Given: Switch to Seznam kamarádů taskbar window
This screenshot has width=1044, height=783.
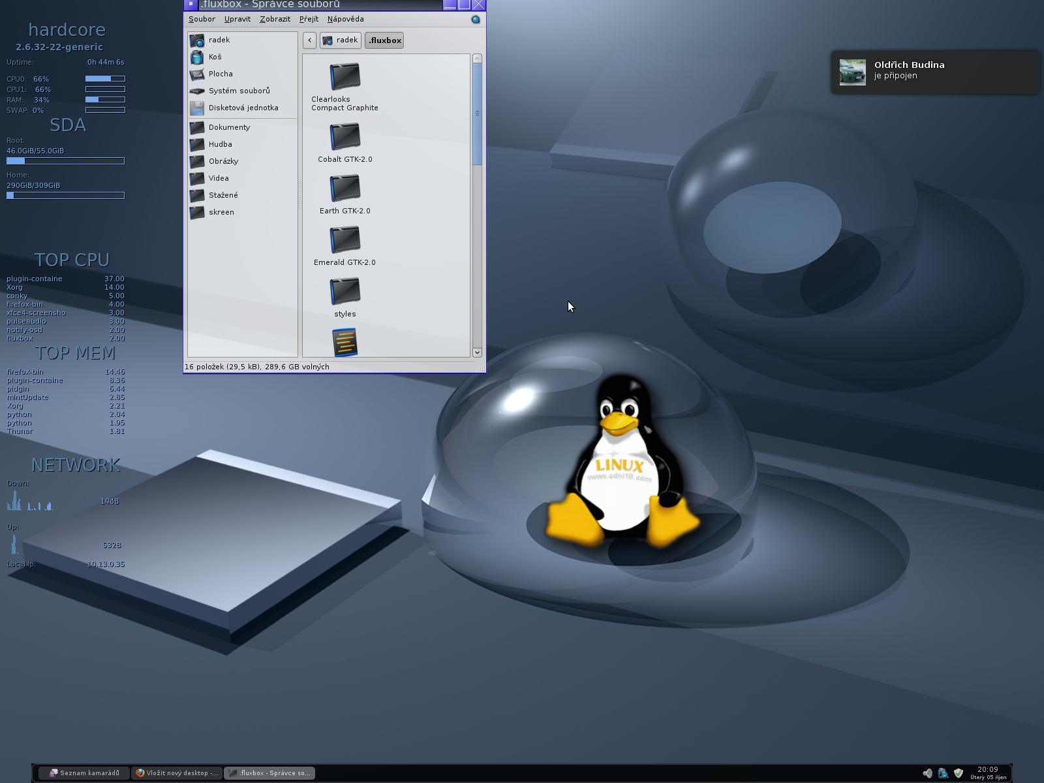Looking at the screenshot, I should click(84, 773).
